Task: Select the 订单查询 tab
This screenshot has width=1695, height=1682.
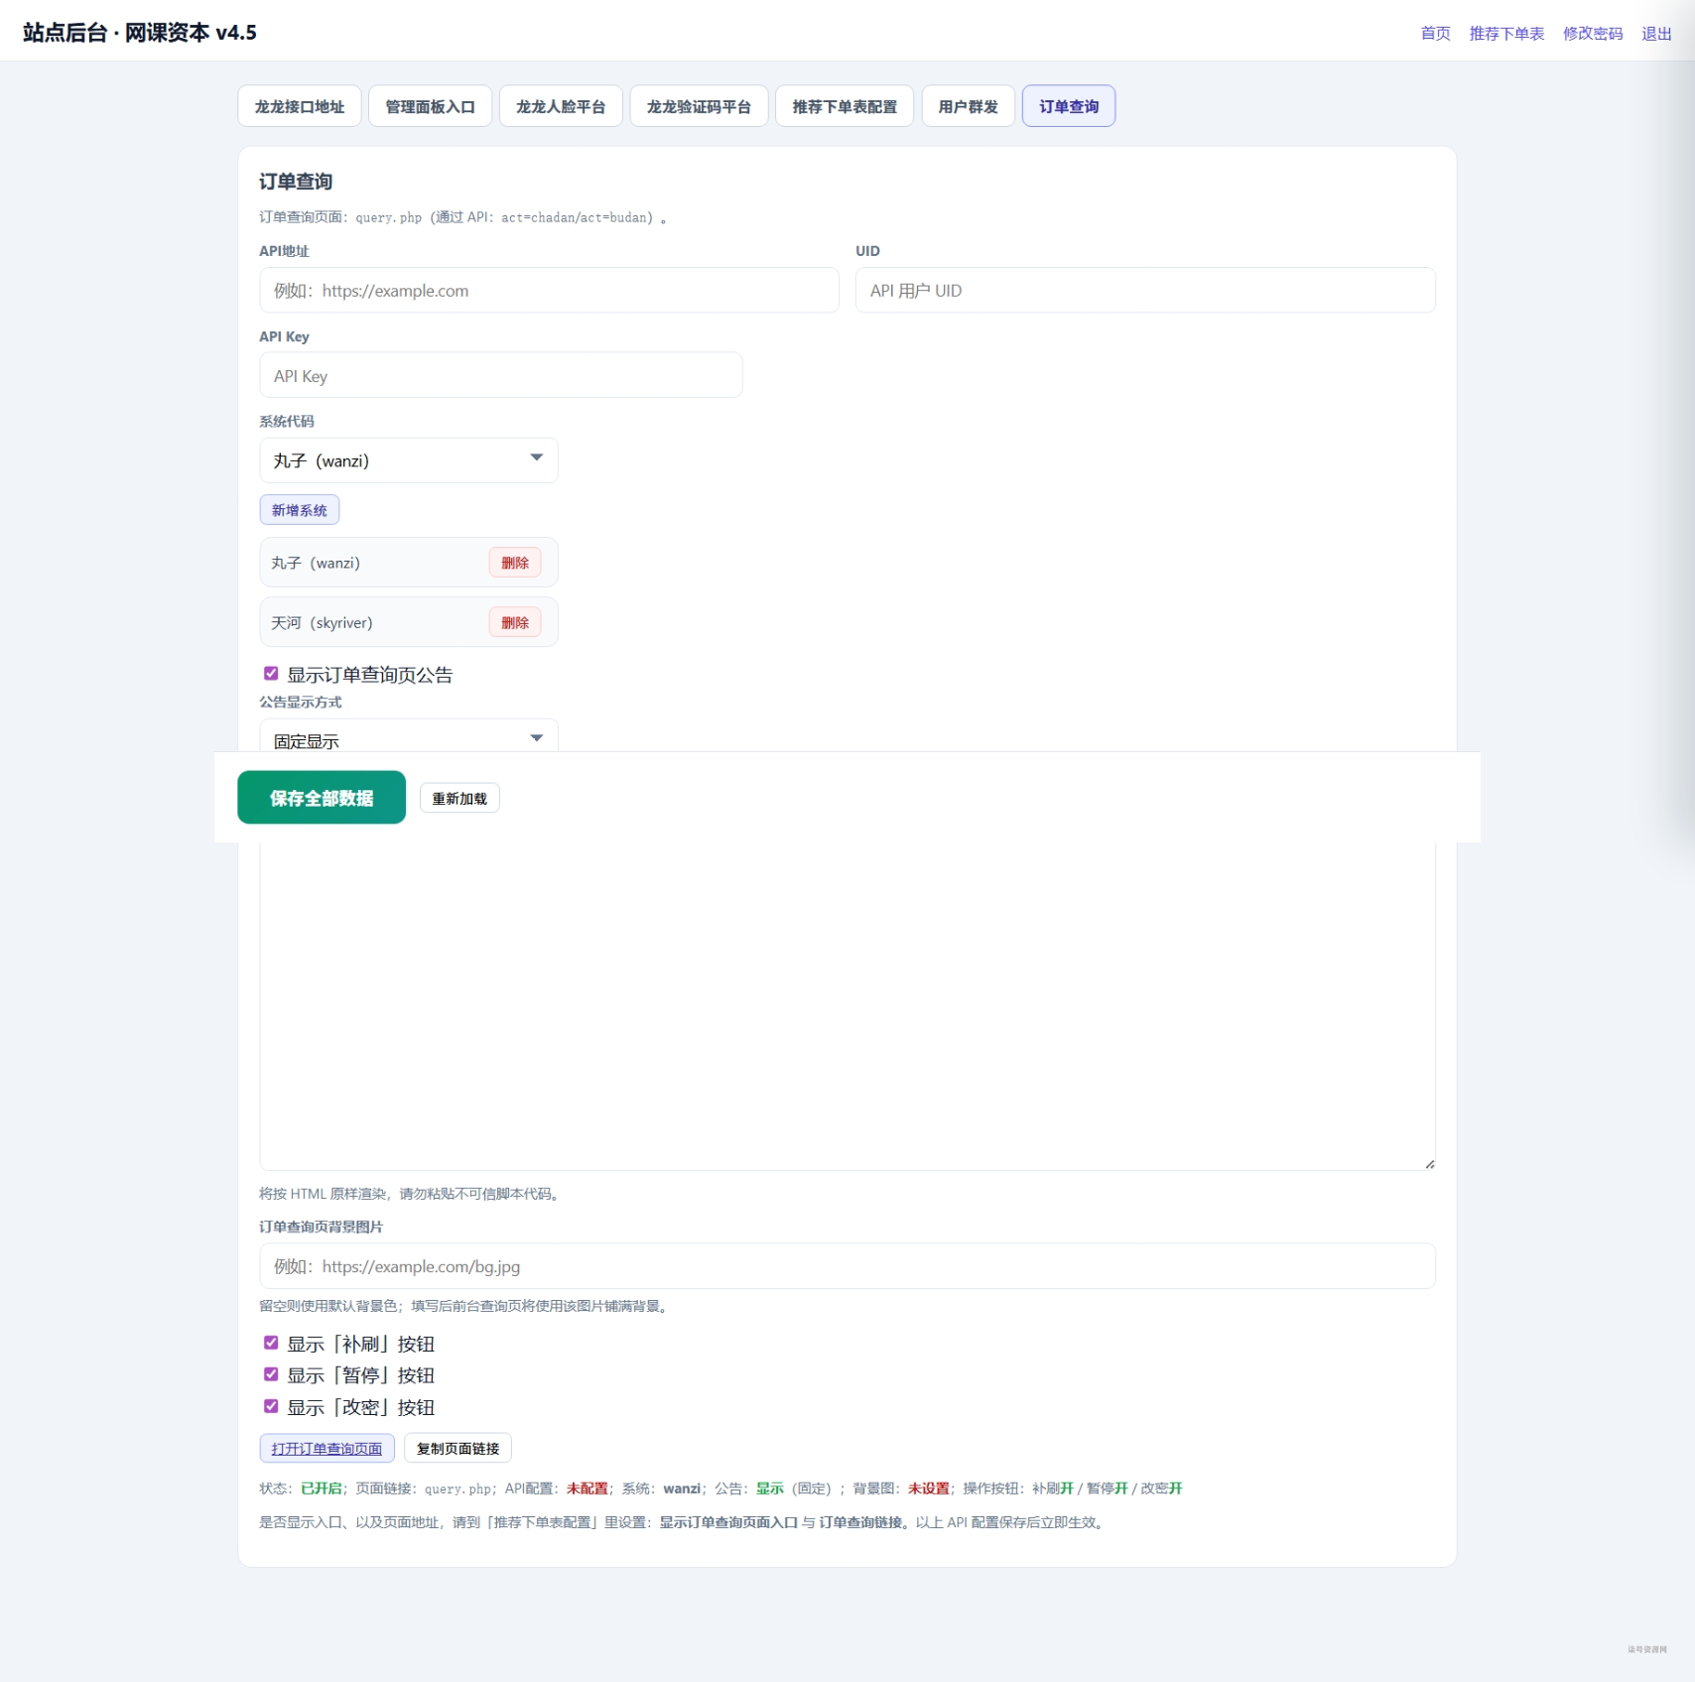Action: point(1069,106)
